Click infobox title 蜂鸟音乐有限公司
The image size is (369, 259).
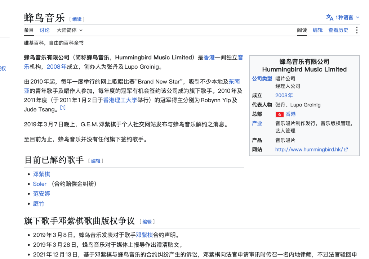304,62
